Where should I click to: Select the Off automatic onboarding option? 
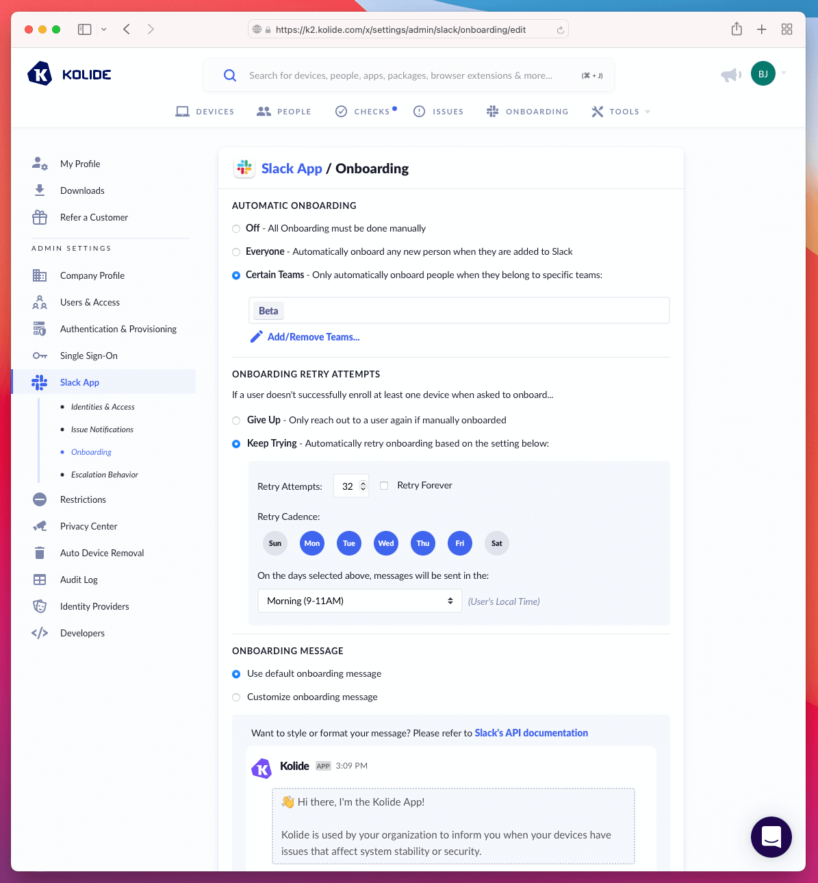pyautogui.click(x=236, y=228)
